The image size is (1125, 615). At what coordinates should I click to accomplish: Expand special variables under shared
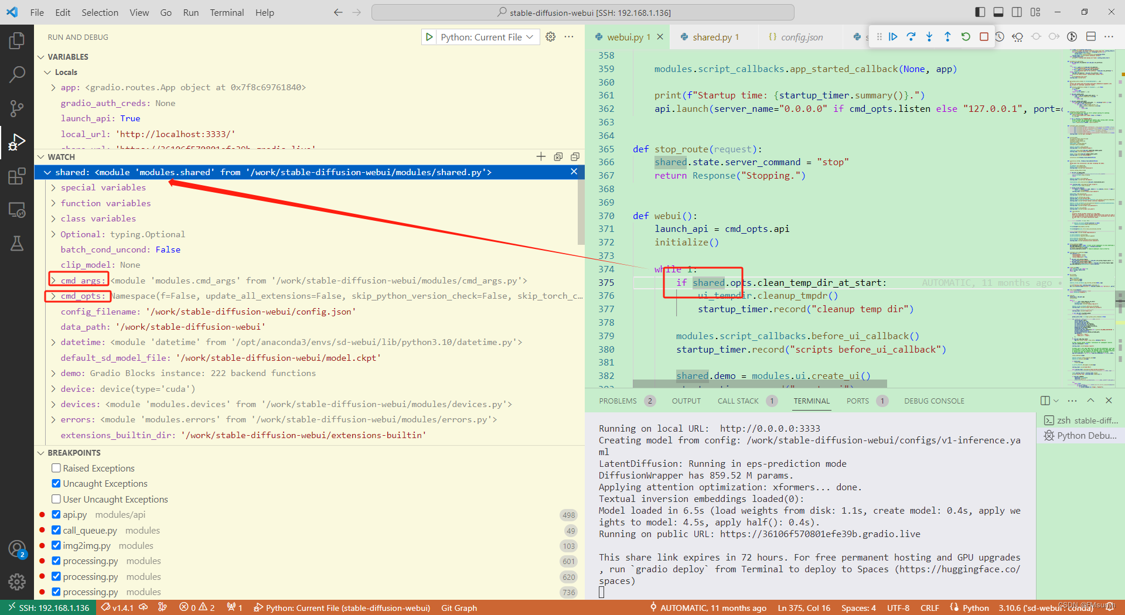(x=53, y=187)
